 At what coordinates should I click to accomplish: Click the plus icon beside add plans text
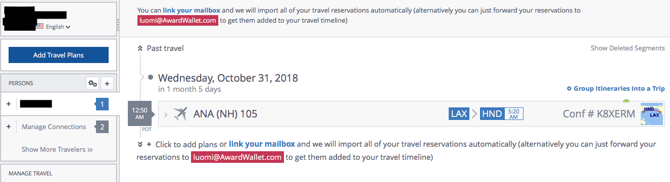point(149,144)
